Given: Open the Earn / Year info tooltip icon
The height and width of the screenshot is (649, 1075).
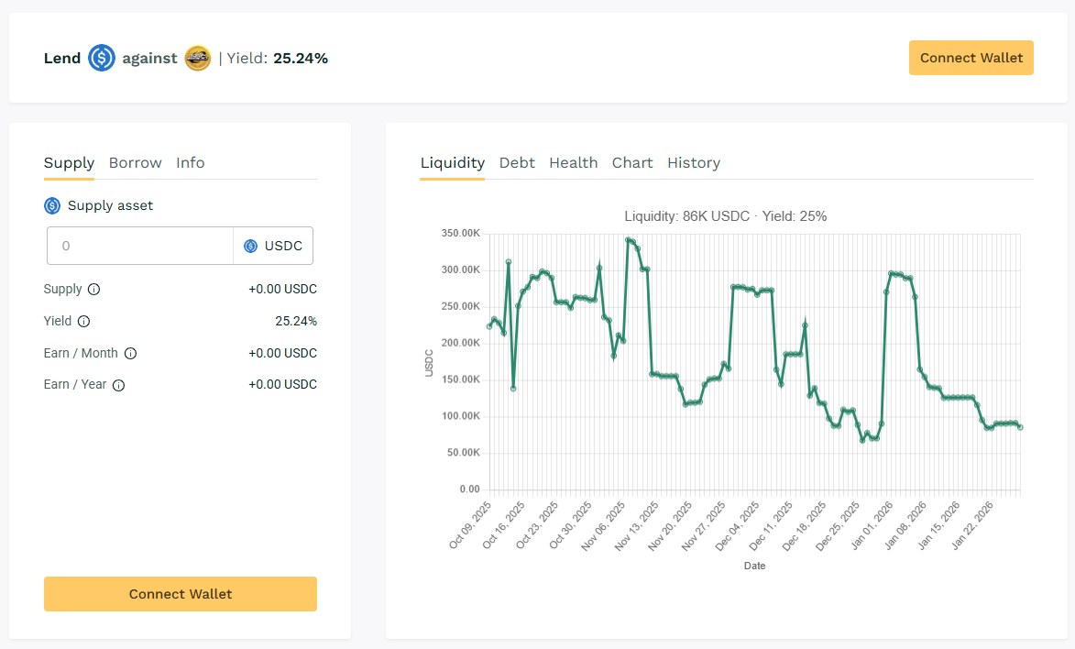Looking at the screenshot, I should [118, 385].
